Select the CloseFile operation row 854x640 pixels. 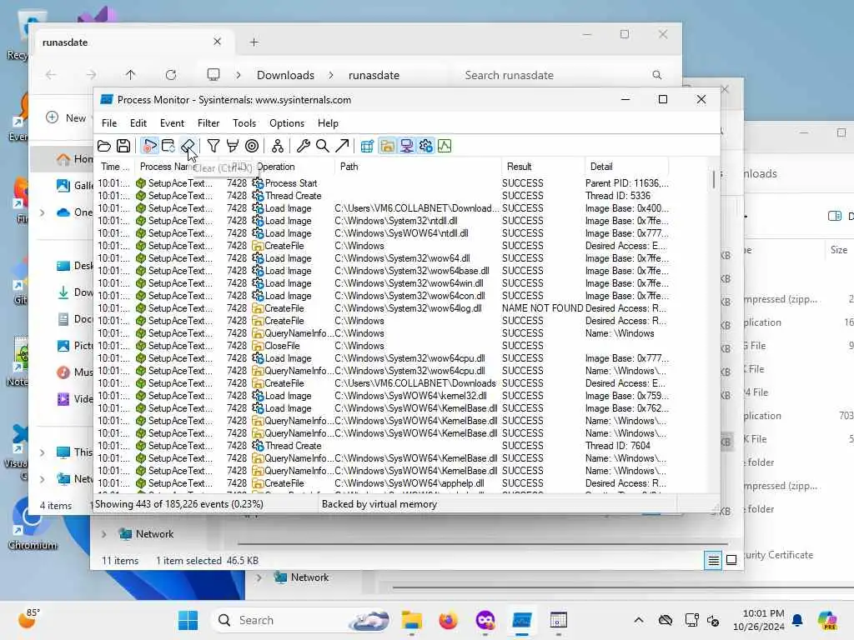coord(383,346)
